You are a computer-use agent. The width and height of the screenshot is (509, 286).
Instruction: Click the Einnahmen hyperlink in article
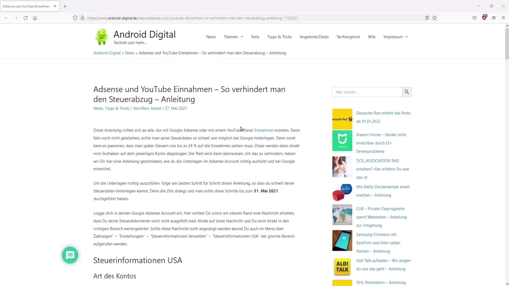(263, 130)
